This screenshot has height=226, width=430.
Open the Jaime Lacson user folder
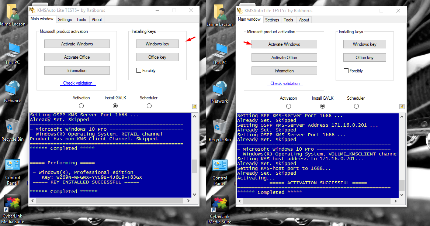click(12, 11)
